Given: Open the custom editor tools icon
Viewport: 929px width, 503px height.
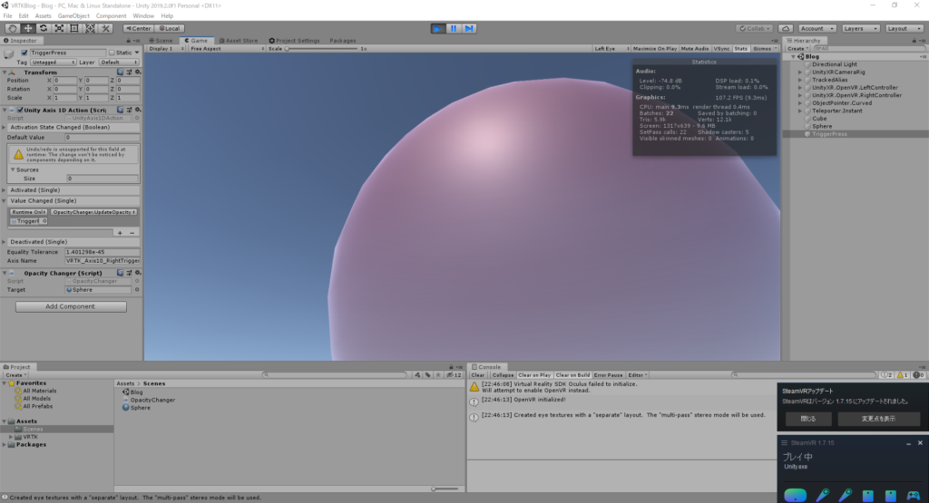Looking at the screenshot, I should click(x=105, y=28).
